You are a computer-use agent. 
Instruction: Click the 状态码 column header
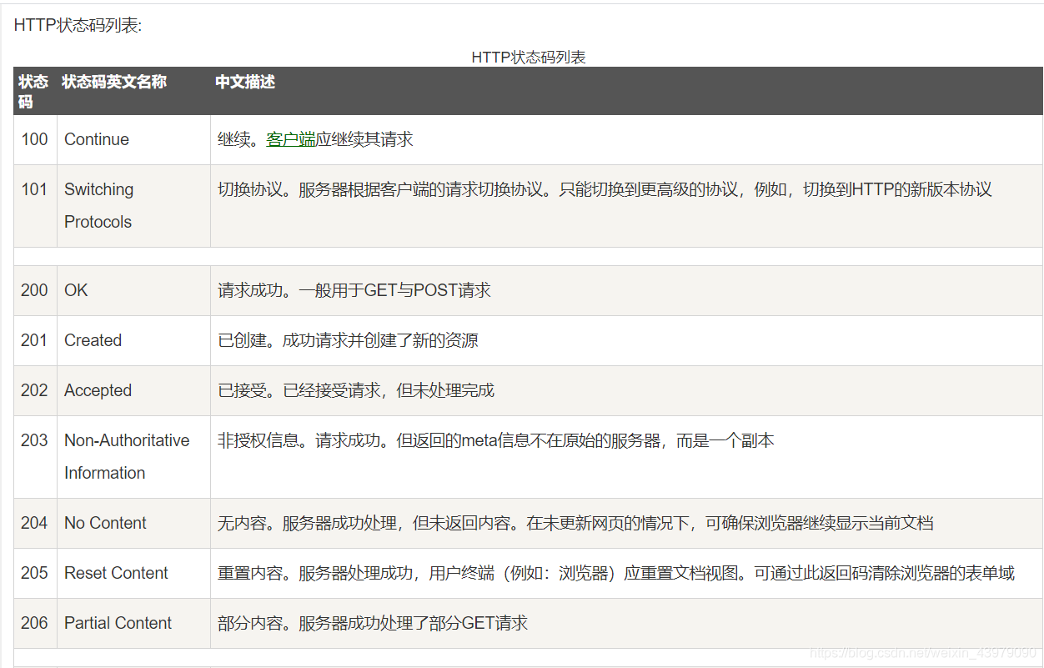pyautogui.click(x=35, y=91)
